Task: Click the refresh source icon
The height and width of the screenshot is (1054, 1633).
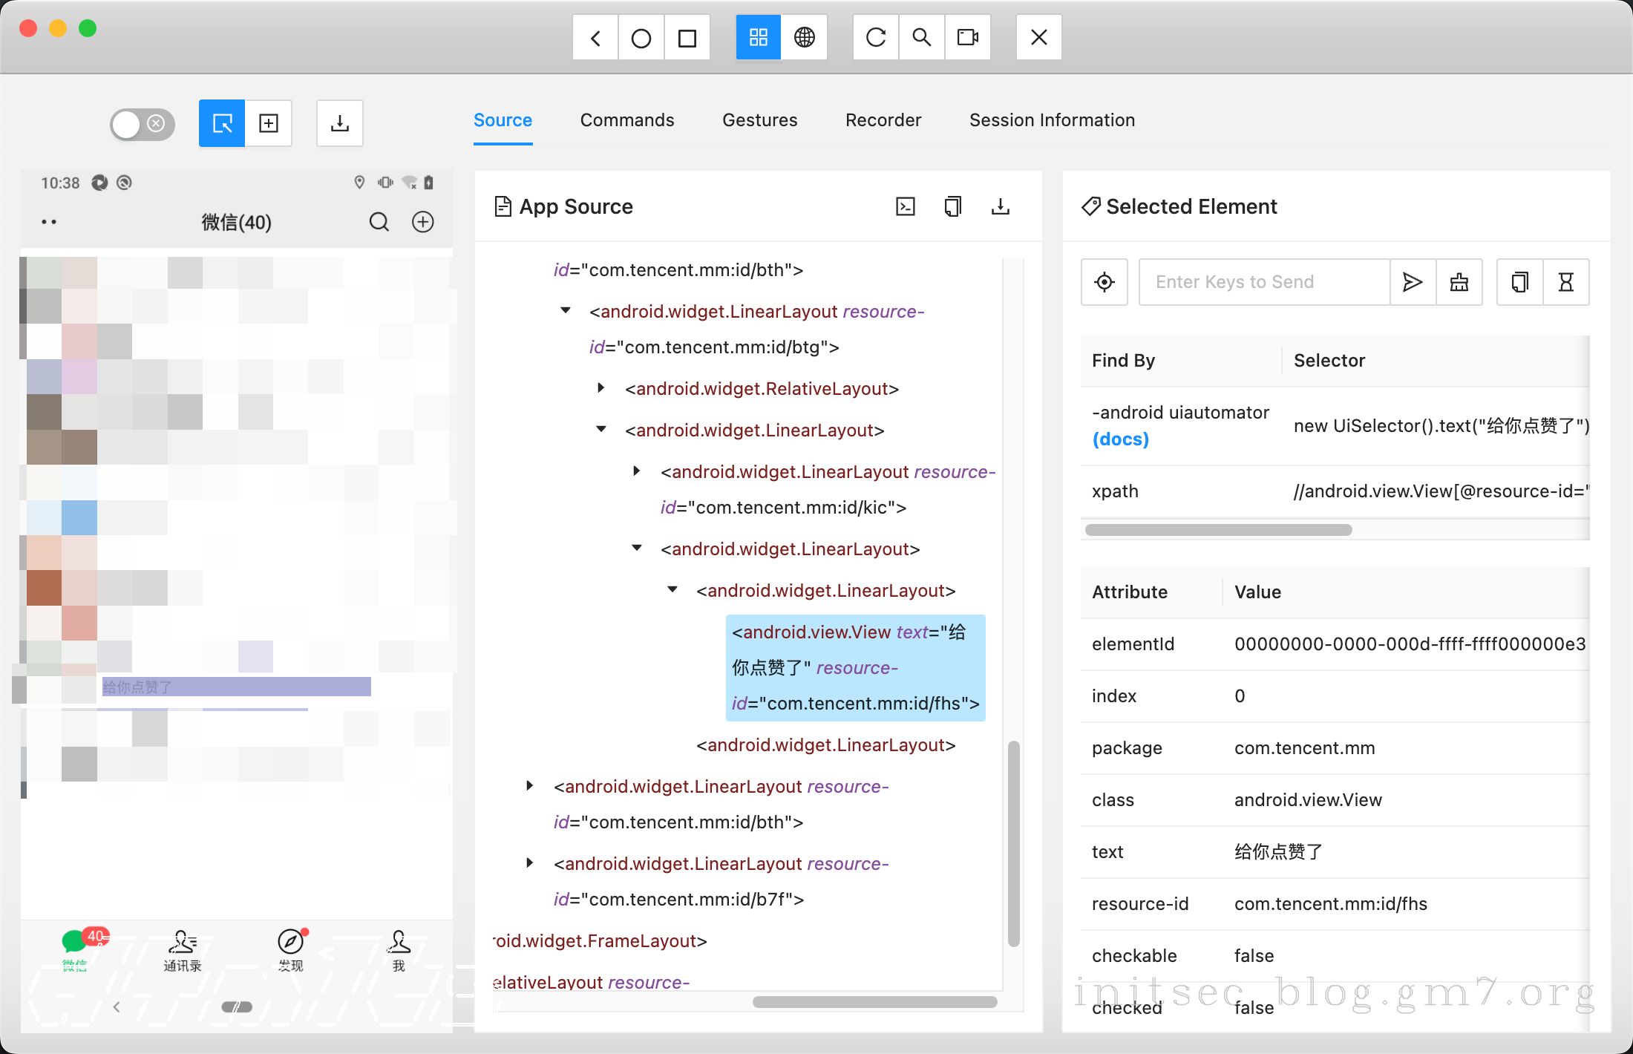Action: pyautogui.click(x=876, y=37)
